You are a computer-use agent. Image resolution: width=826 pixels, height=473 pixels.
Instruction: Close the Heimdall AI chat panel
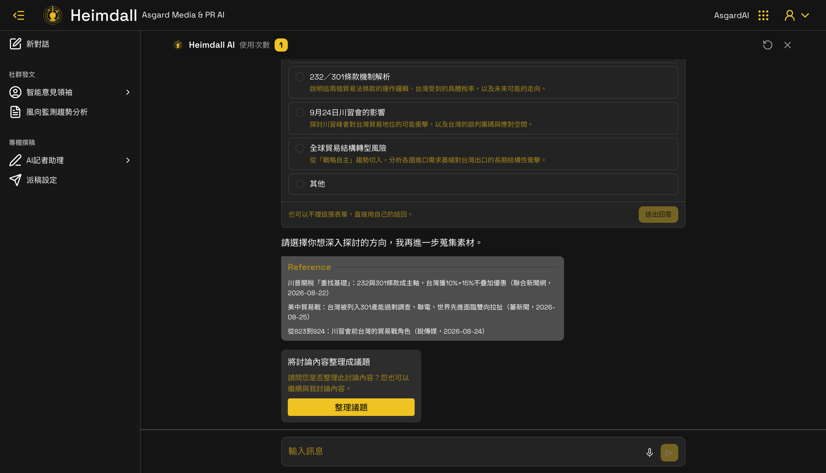coord(787,45)
